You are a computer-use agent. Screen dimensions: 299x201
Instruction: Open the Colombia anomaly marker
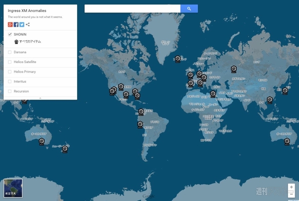coord(141,112)
